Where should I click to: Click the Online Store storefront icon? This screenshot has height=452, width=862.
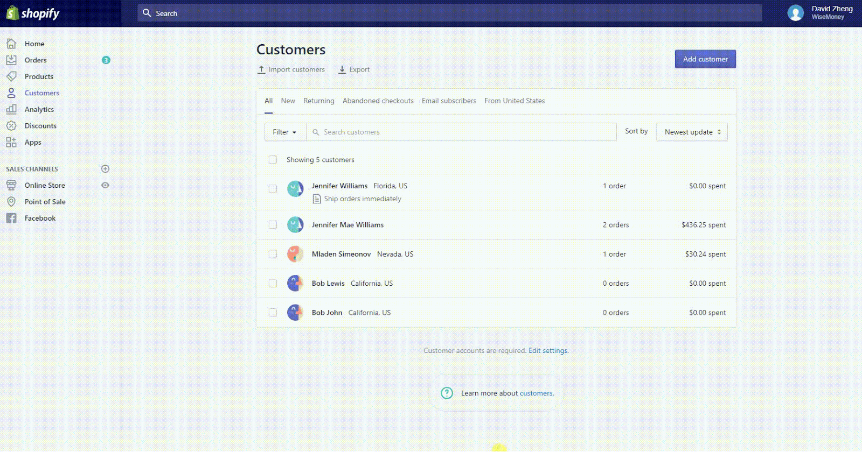(x=11, y=185)
